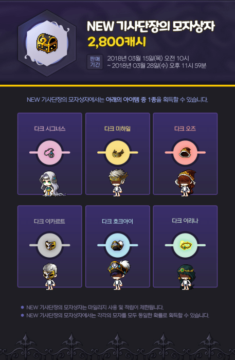Select the 다크 호크아이 blue pirate hat icon
Viewport: 235px width, 360px height.
[x=117, y=245]
